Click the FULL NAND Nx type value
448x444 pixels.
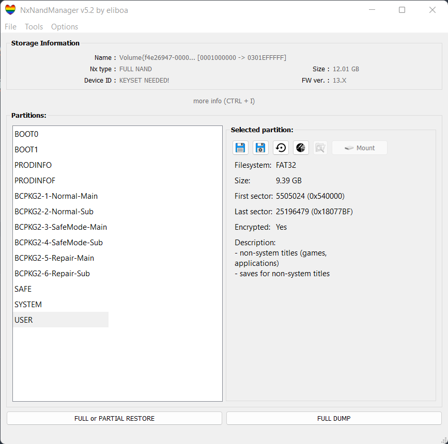[x=135, y=69]
